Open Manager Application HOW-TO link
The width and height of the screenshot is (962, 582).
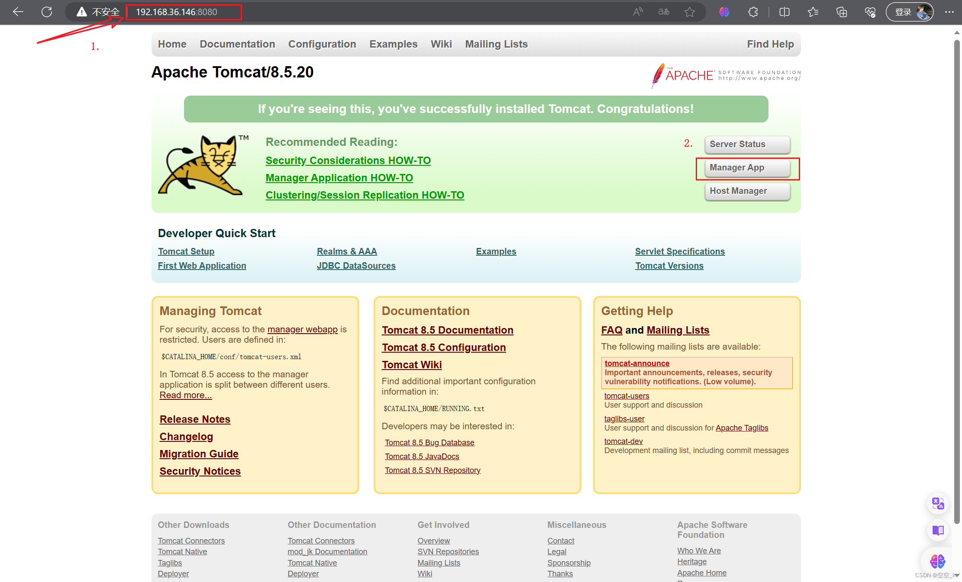[x=339, y=178]
